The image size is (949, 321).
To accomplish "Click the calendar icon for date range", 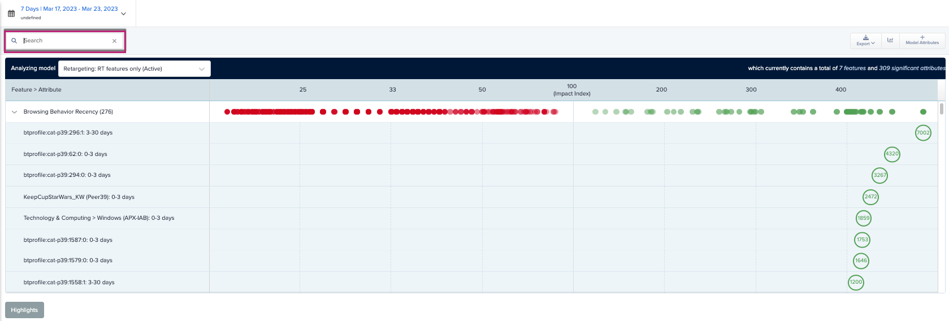I will (11, 14).
